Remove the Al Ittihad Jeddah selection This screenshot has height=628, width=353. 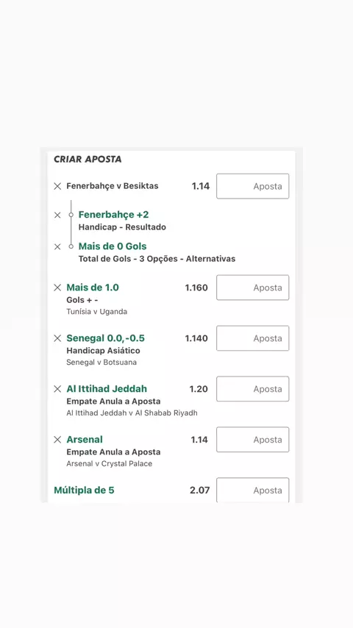pyautogui.click(x=57, y=389)
